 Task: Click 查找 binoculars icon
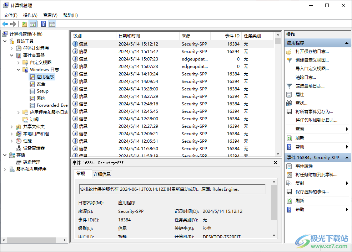click(x=289, y=103)
